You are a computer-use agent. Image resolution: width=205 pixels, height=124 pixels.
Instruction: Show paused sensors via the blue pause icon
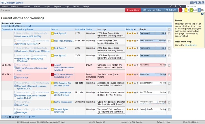(199, 10)
